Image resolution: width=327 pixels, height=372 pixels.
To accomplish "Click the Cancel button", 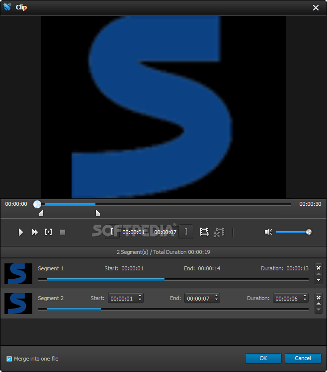I will (x=303, y=358).
